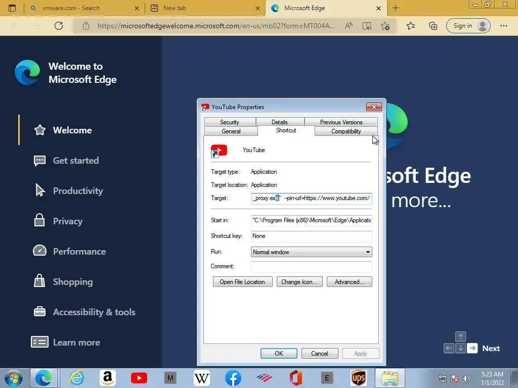Screen dimensions: 518x388
Task: Click the Action Center flag icon
Action: click(x=455, y=378)
